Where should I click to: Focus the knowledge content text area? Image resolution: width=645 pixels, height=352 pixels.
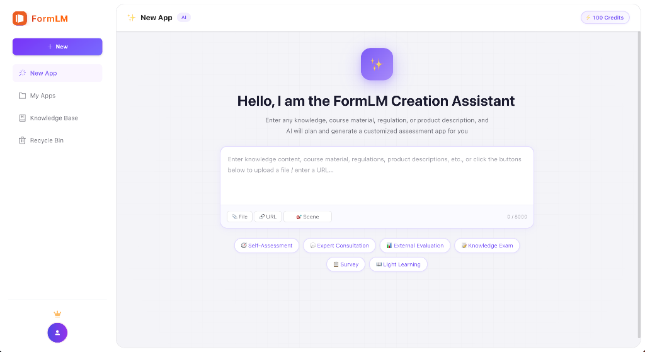pyautogui.click(x=377, y=176)
